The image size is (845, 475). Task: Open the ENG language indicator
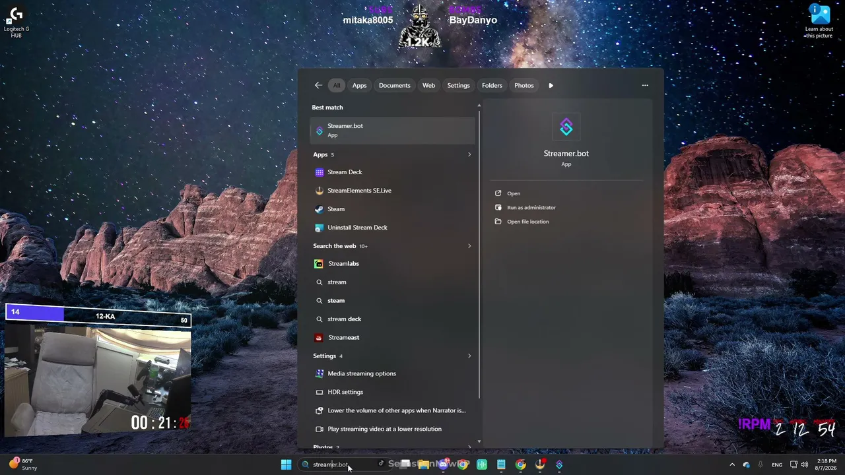pos(777,464)
